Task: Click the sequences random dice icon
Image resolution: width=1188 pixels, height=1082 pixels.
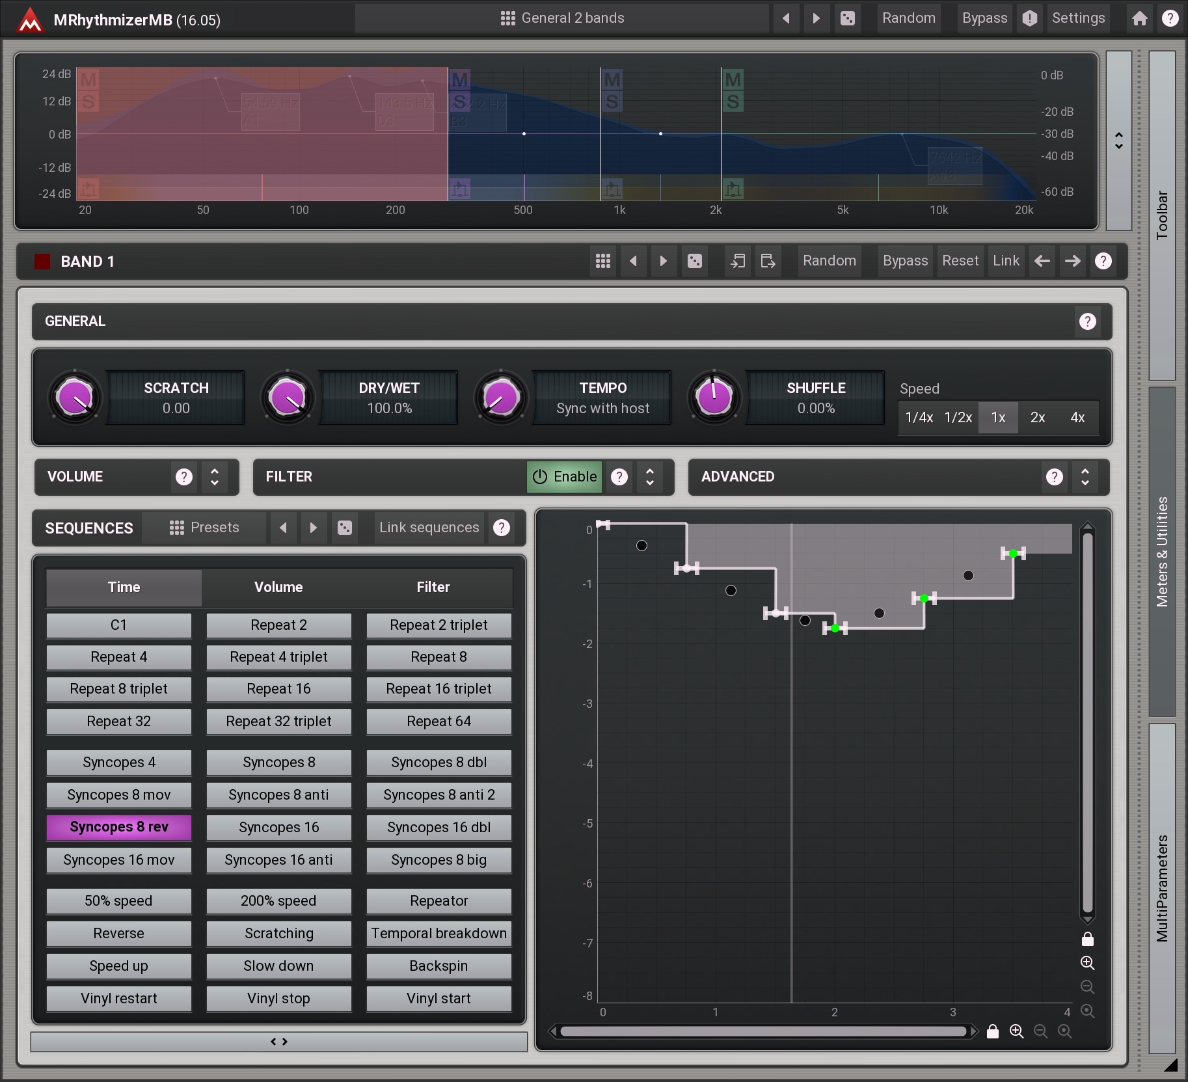Action: pos(345,528)
